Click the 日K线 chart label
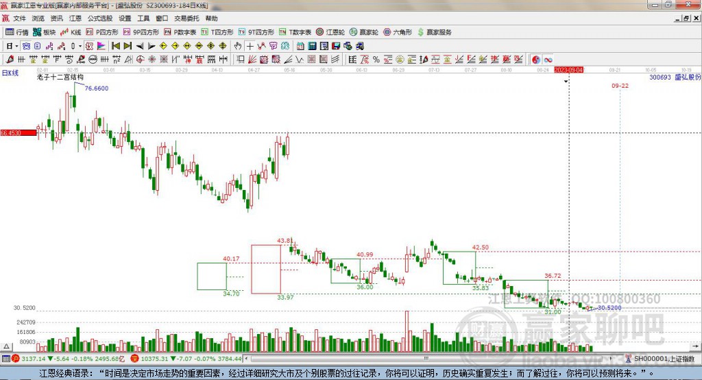The width and height of the screenshot is (702, 380). [10, 73]
